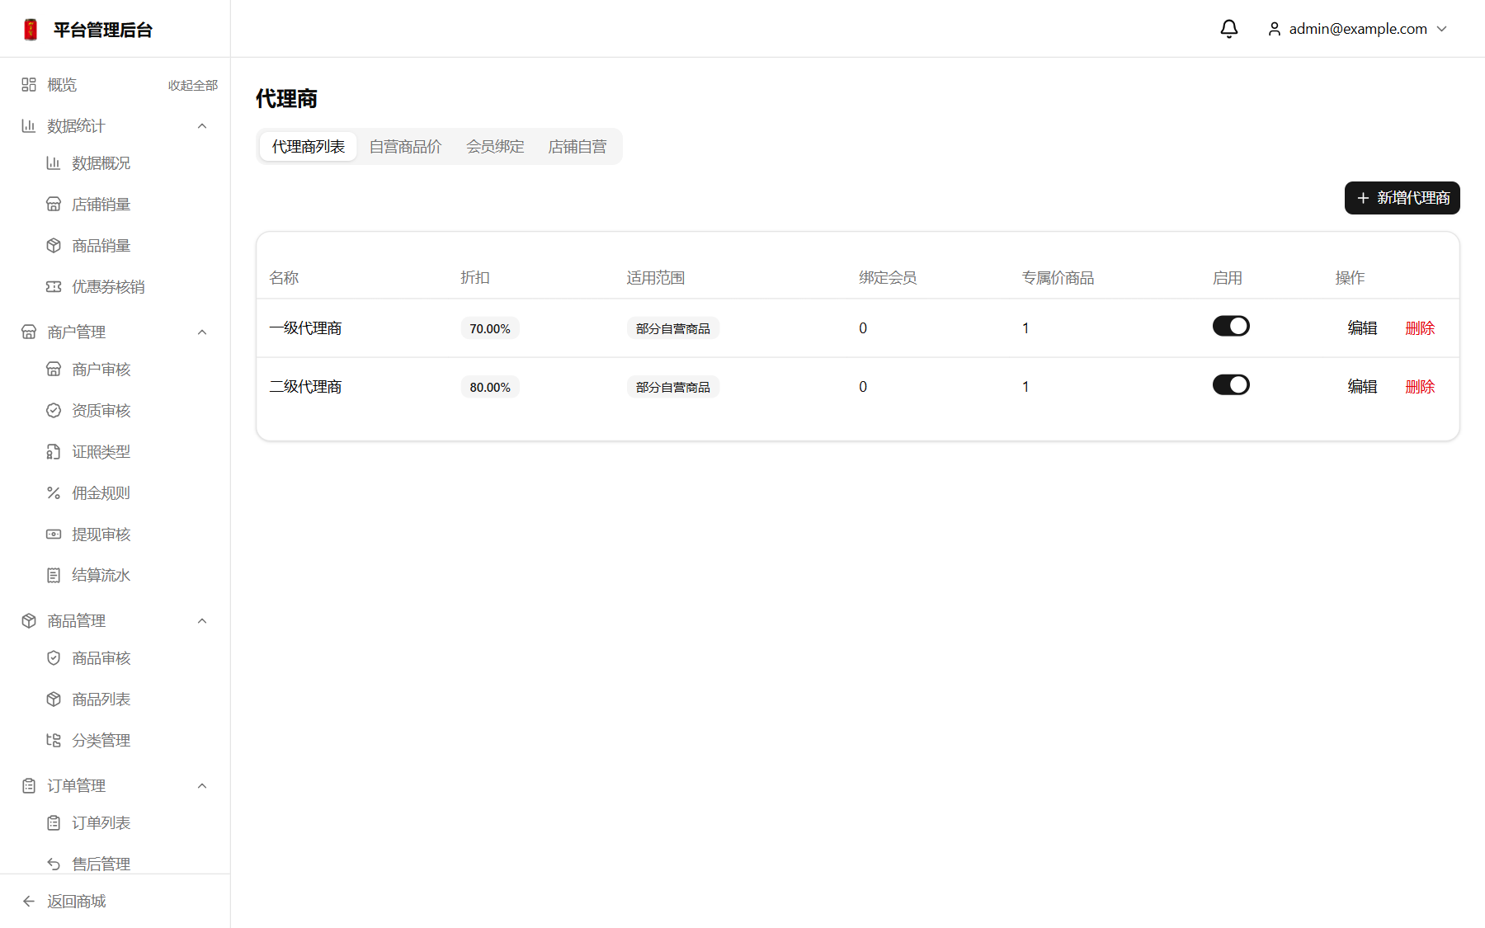Click the 商户审核 shop icon
The height and width of the screenshot is (928, 1485).
(54, 369)
